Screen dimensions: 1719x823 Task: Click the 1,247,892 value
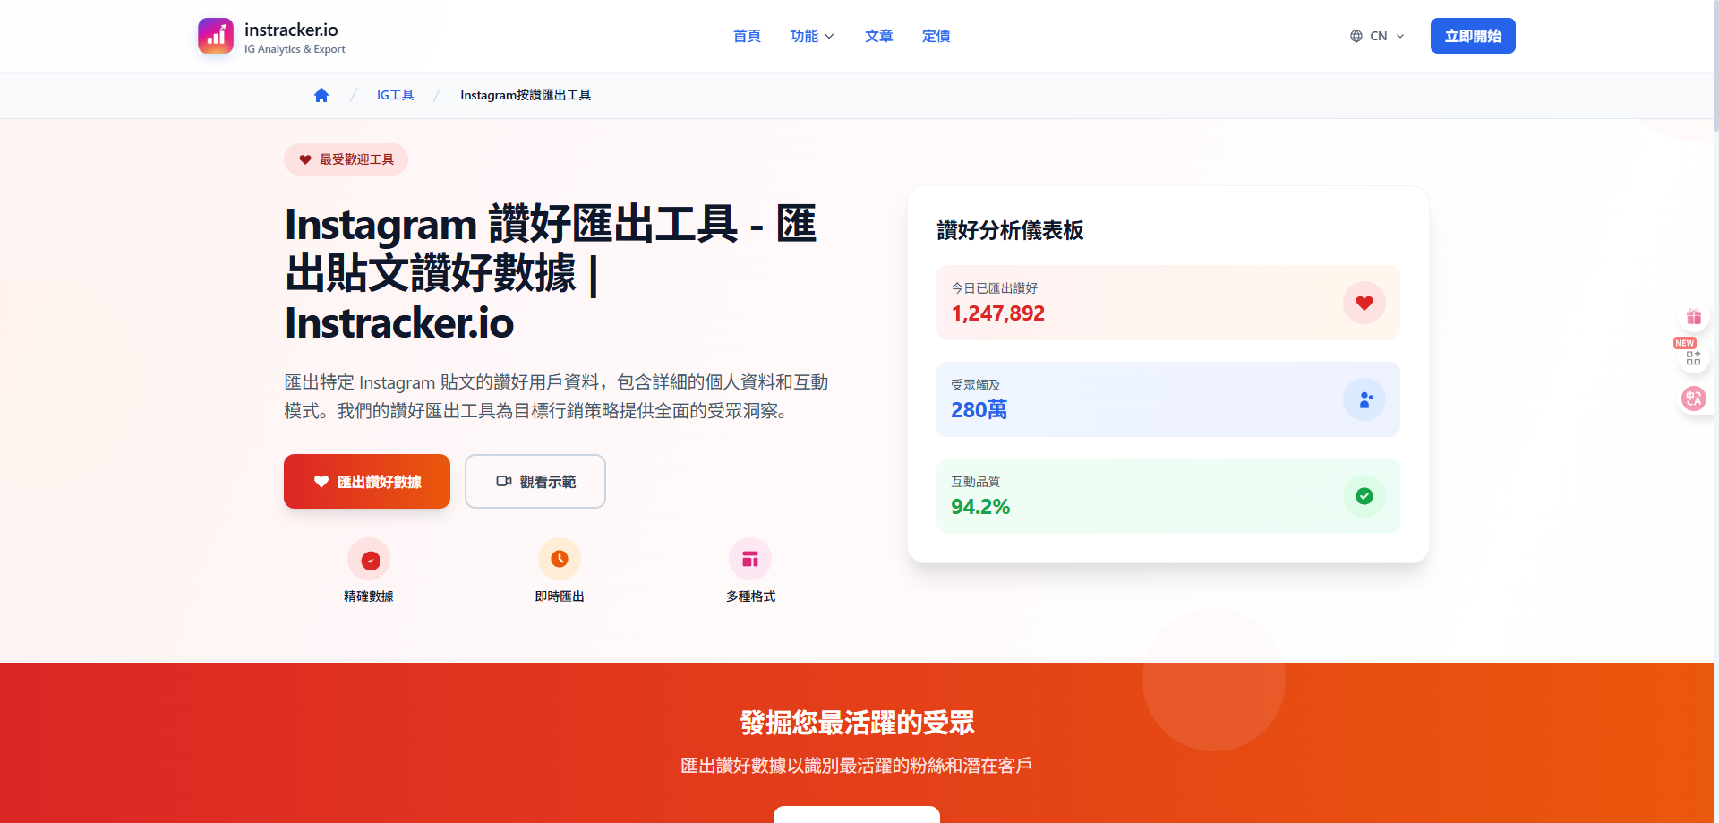pyautogui.click(x=997, y=313)
